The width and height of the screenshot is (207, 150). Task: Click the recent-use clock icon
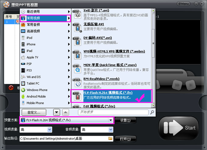(x=23, y=12)
